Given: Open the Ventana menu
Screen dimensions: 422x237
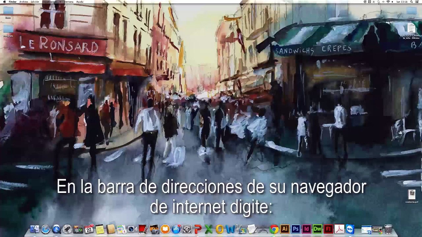Looking at the screenshot, I should pyautogui.click(x=69, y=2).
